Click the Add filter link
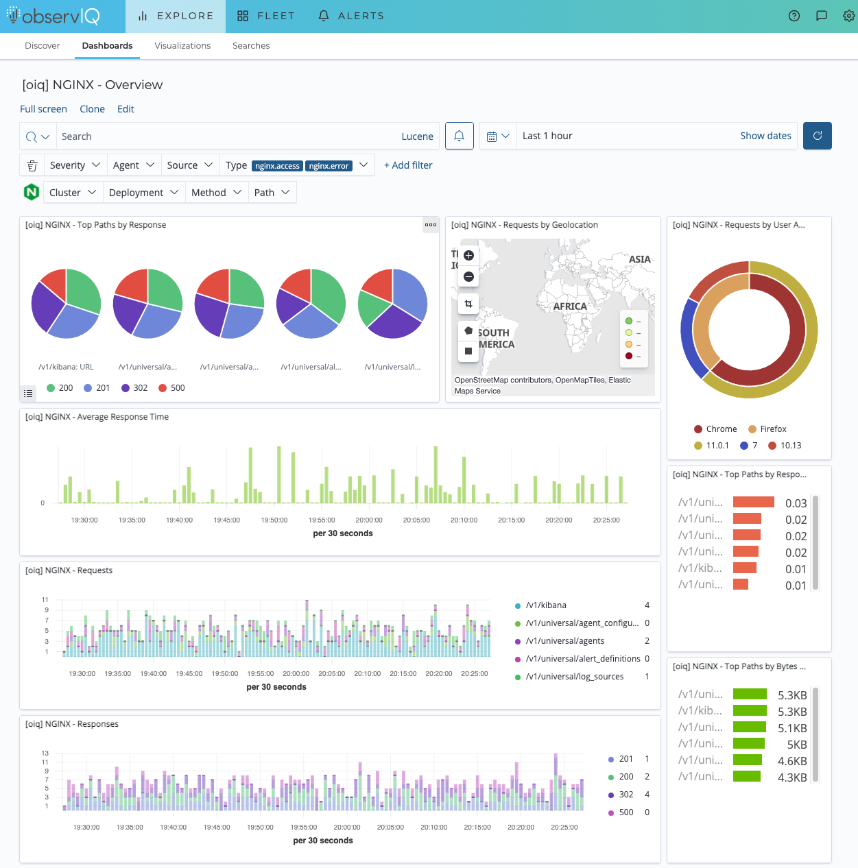 (408, 165)
